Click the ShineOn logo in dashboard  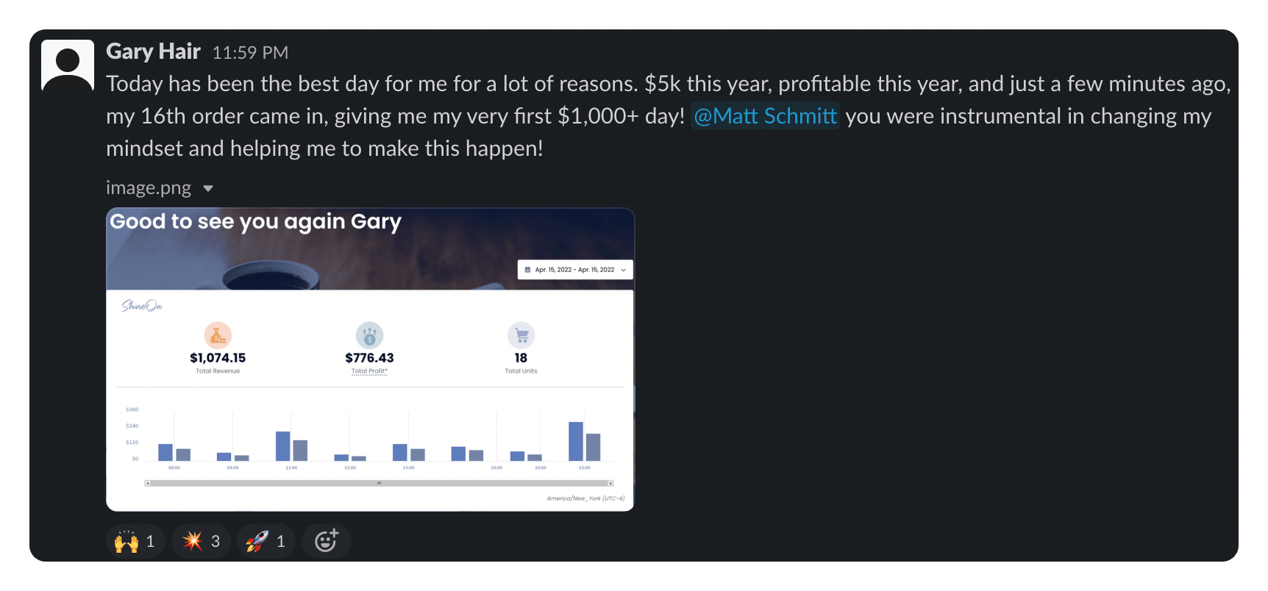tap(142, 306)
